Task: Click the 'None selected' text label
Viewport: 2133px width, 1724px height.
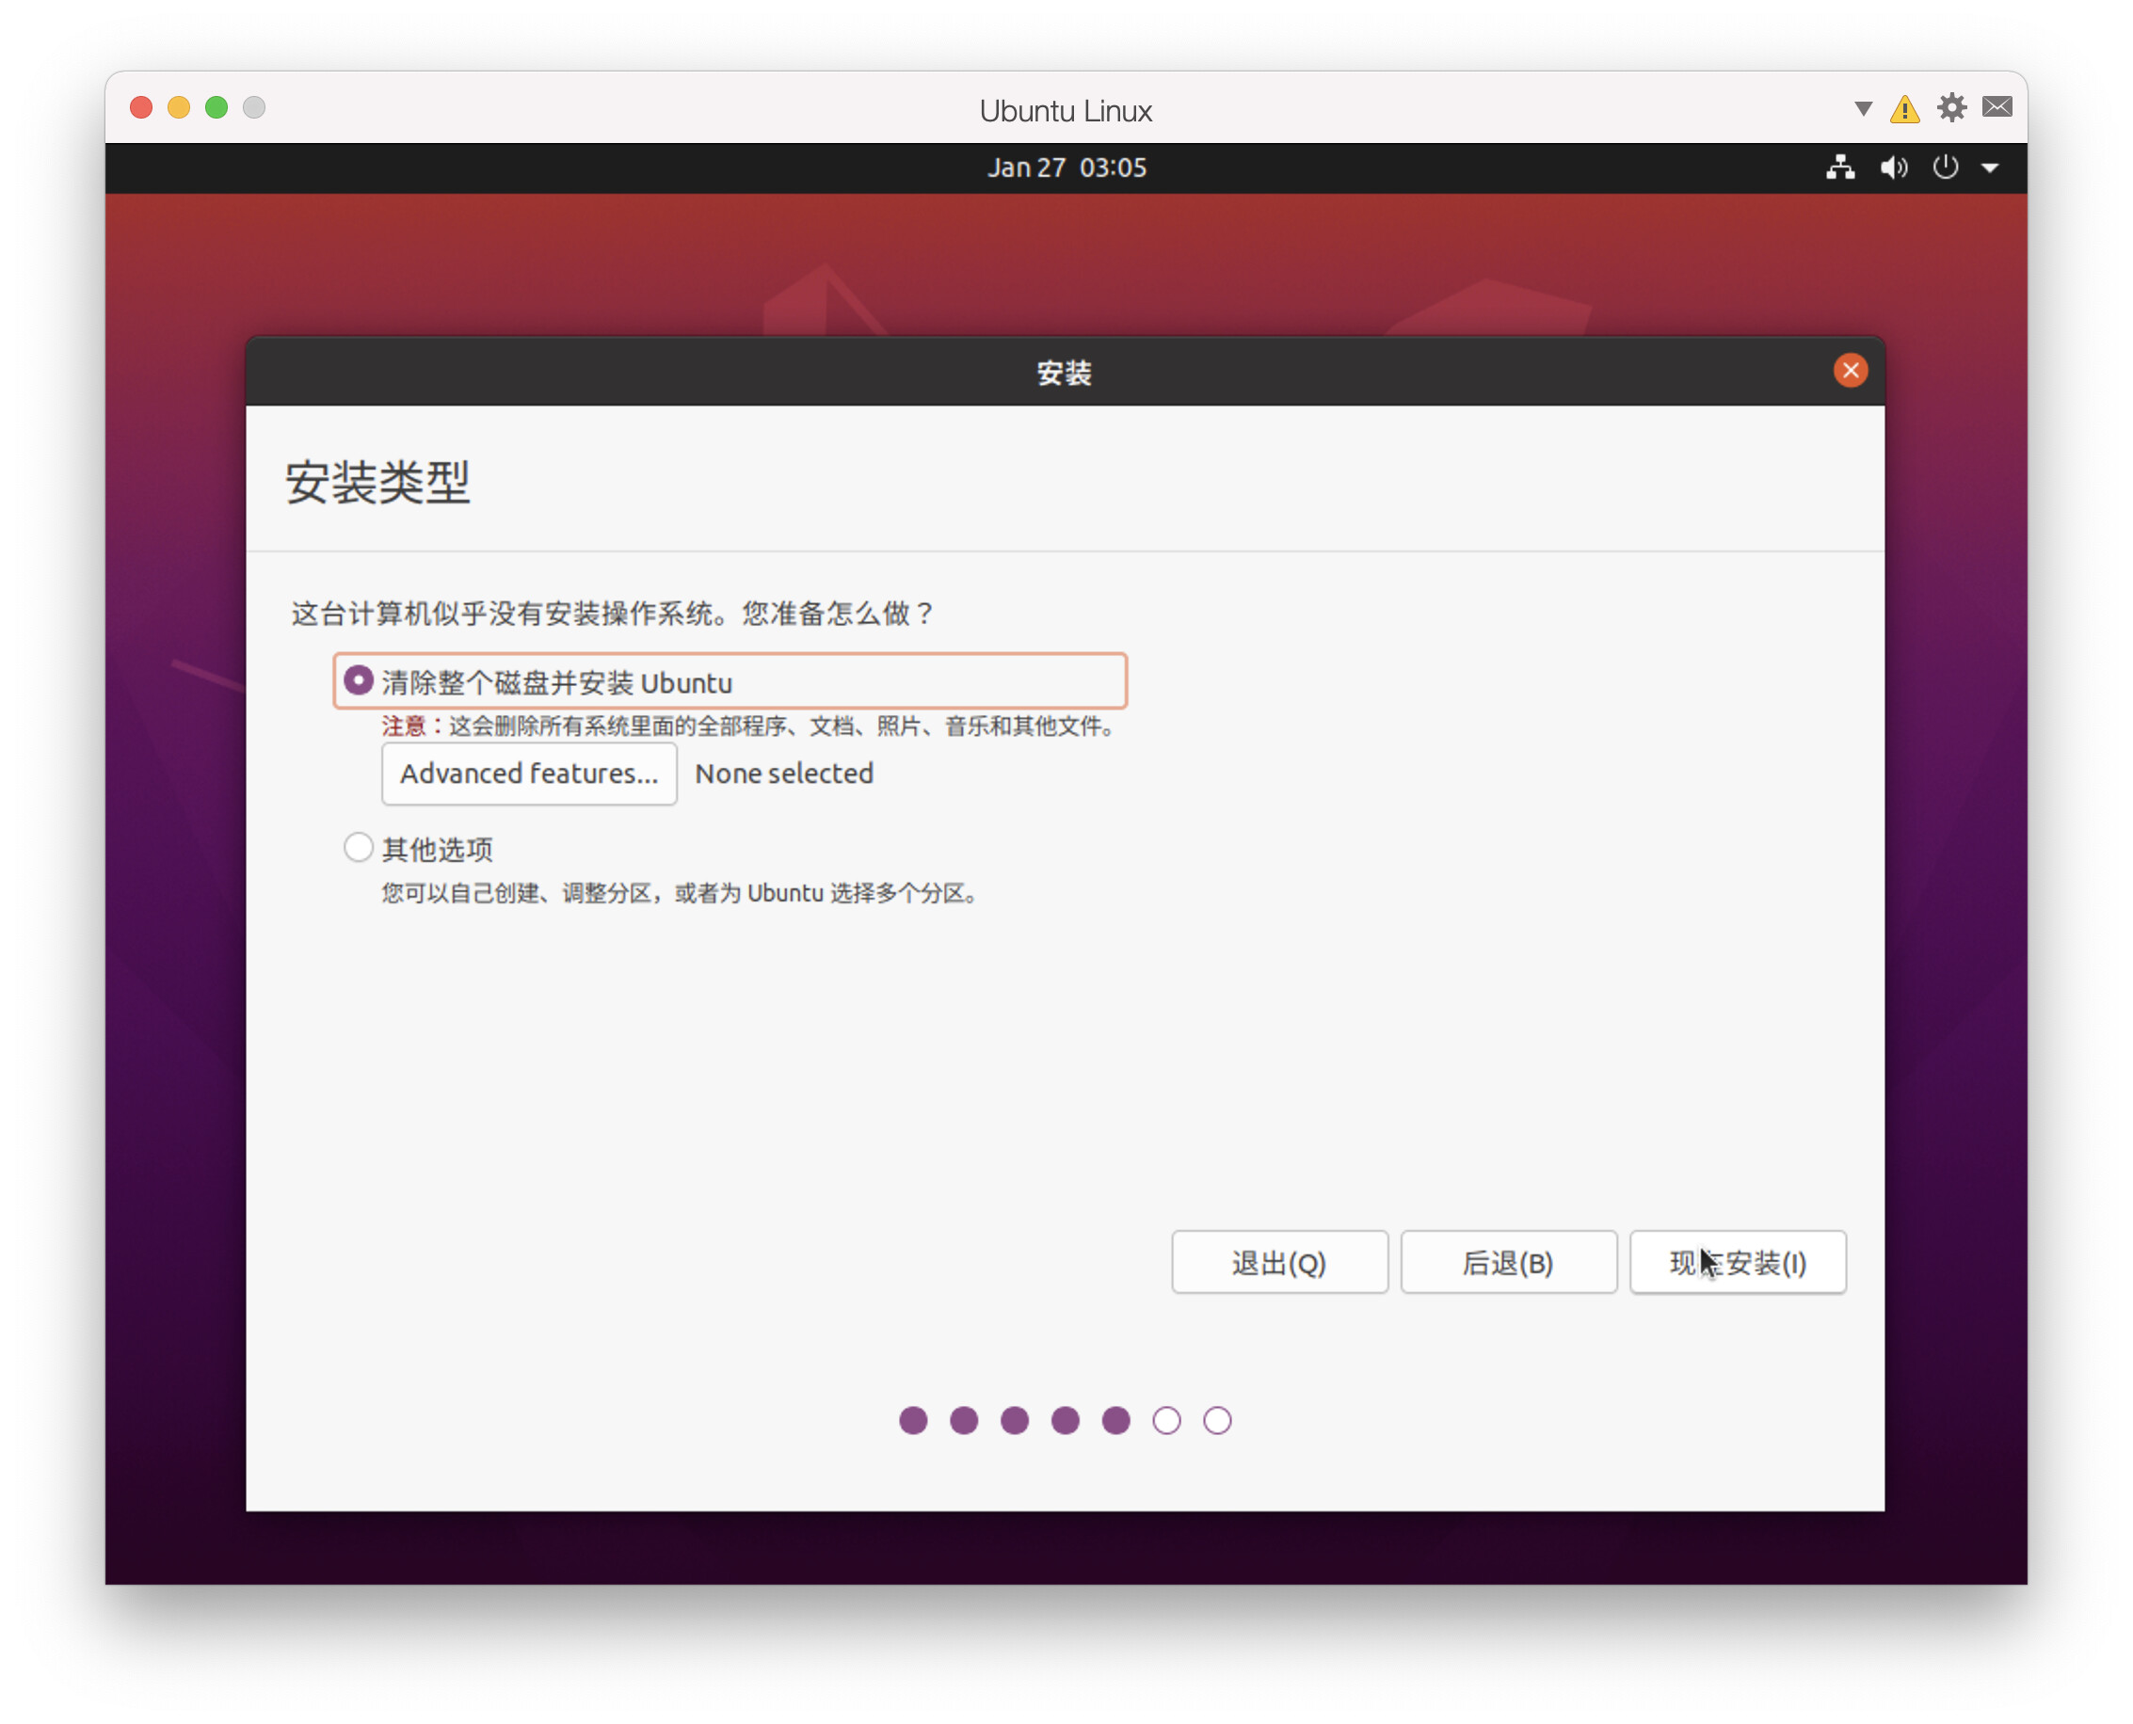Action: pyautogui.click(x=784, y=774)
